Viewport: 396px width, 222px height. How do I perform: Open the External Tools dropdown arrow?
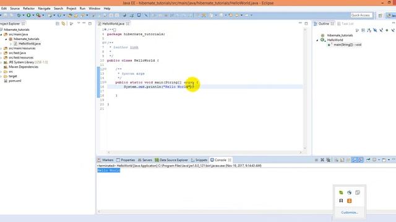[43, 15]
